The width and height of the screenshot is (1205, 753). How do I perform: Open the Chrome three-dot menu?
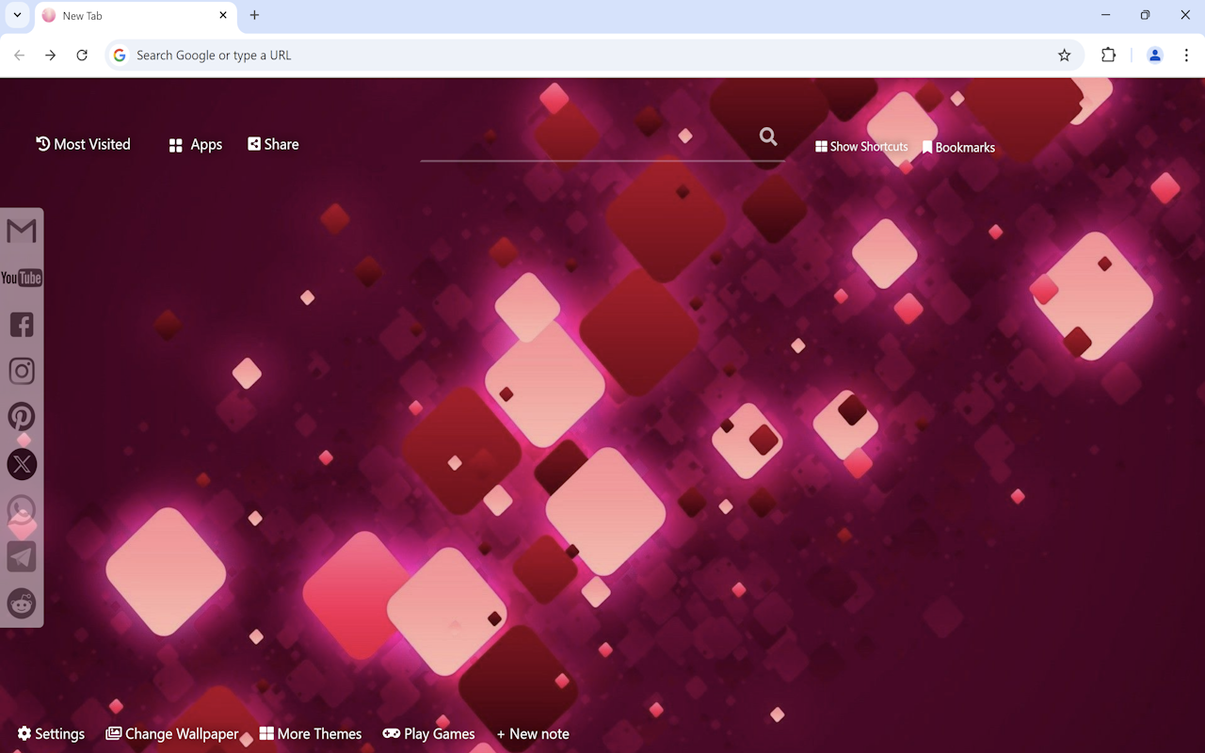pyautogui.click(x=1186, y=56)
